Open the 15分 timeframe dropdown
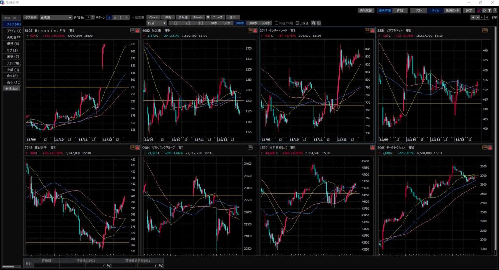The image size is (499, 270). tap(157, 23)
